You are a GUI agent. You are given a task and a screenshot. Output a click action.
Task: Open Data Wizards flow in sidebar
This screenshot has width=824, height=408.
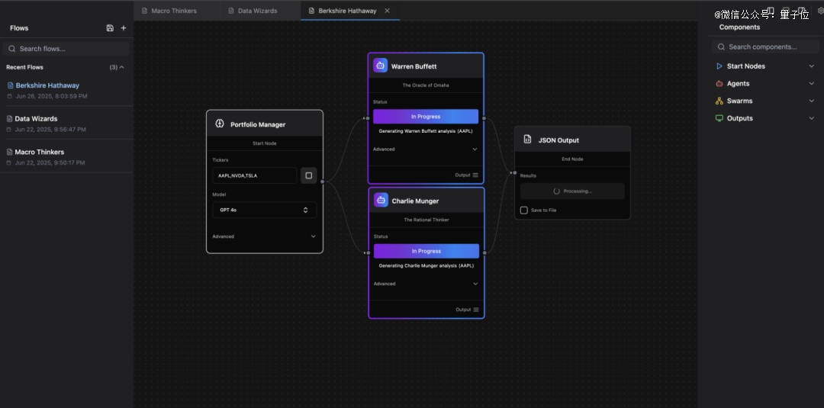pyautogui.click(x=37, y=119)
